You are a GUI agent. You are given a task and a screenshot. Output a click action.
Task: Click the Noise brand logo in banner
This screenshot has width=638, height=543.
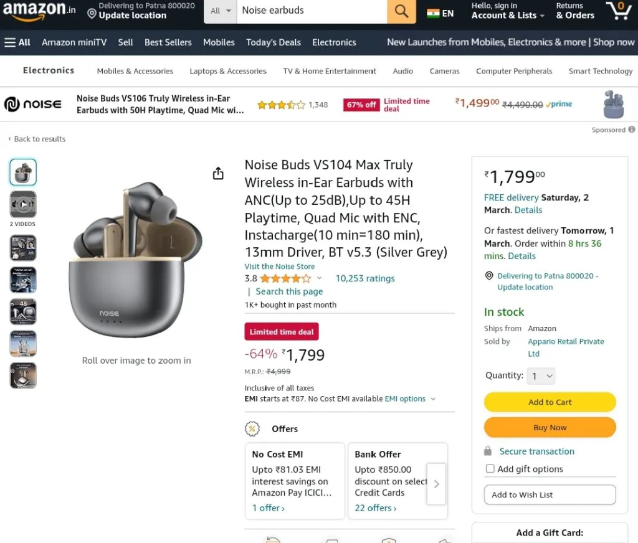click(x=33, y=104)
